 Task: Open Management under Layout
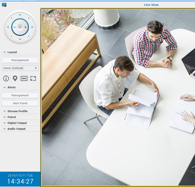[x=20, y=60]
